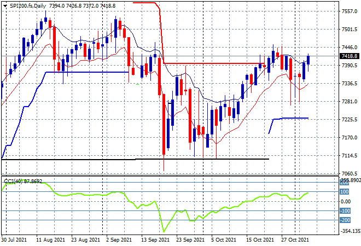This screenshot has height=246, width=361.
Task: Click the 2 Sep 2021 date label
Action: (119, 240)
